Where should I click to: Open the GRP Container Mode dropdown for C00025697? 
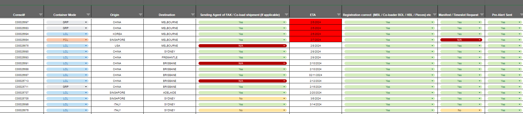pyautogui.click(x=67, y=22)
